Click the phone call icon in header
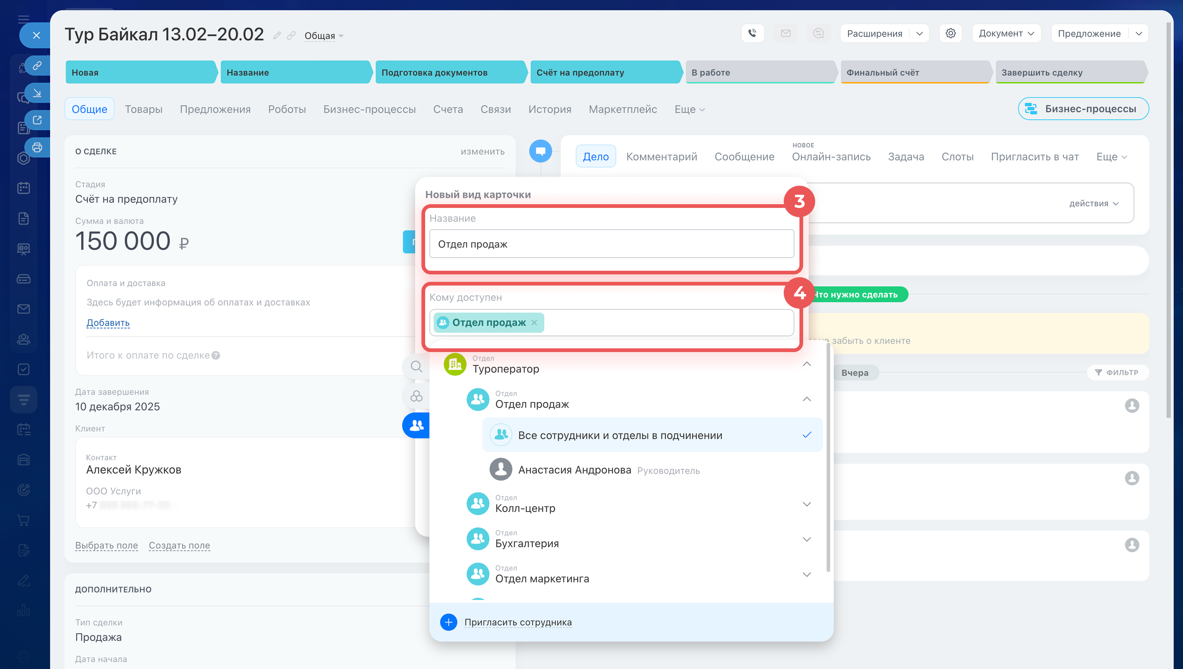Viewport: 1183px width, 669px height. click(752, 33)
